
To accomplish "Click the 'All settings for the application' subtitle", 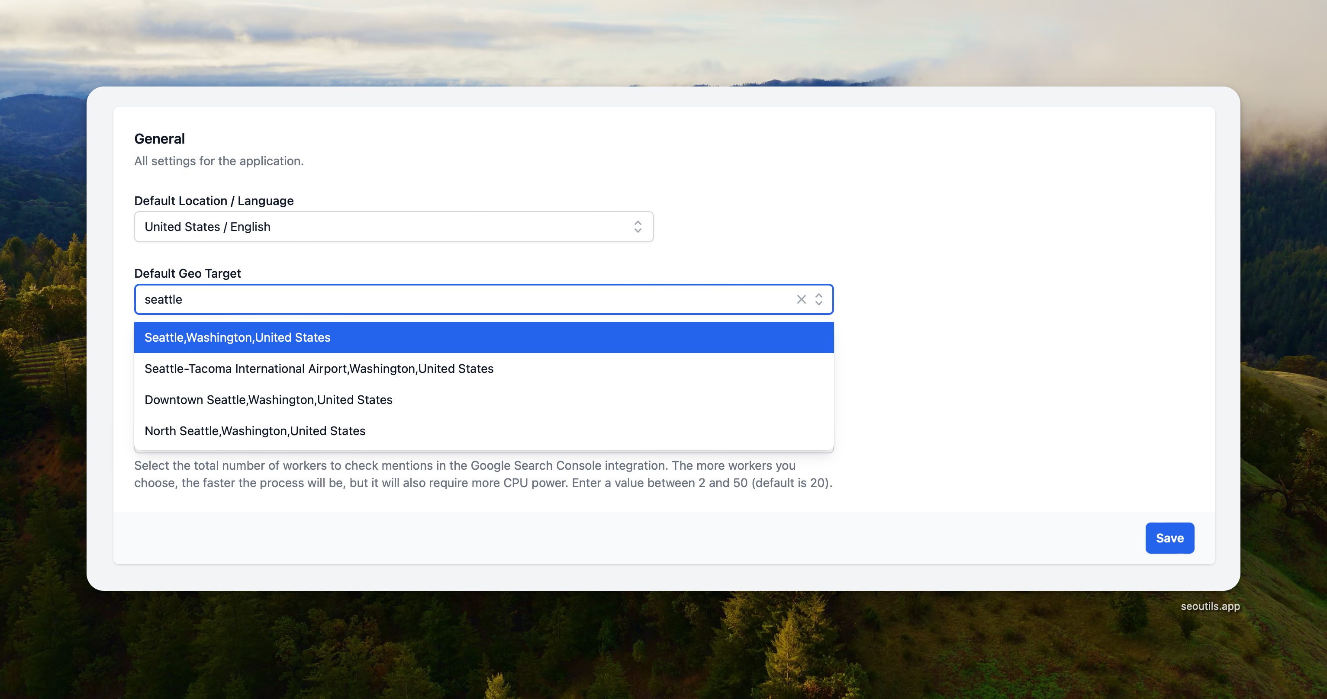I will click(x=219, y=161).
